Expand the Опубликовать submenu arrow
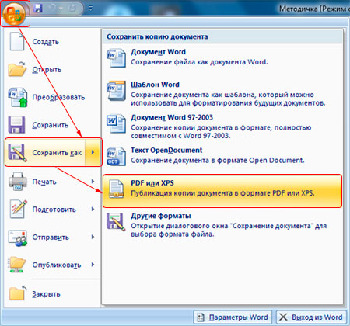Screen dimensions: 350x326 point(93,265)
